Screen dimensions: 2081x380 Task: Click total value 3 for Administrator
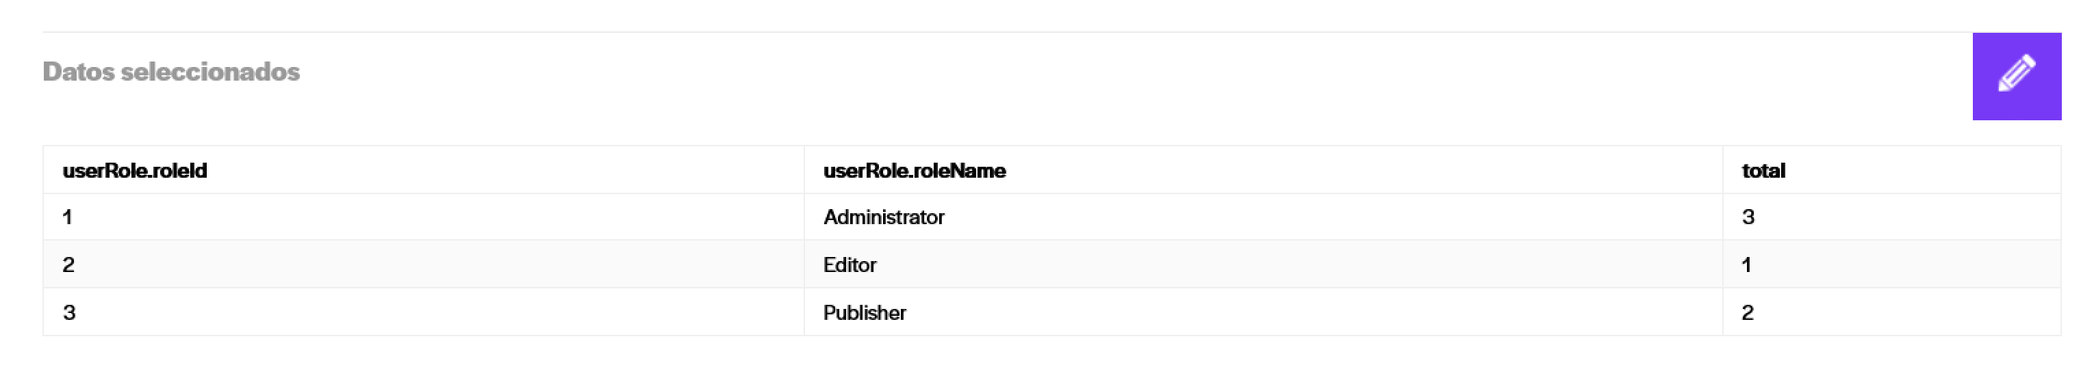pyautogui.click(x=1748, y=217)
